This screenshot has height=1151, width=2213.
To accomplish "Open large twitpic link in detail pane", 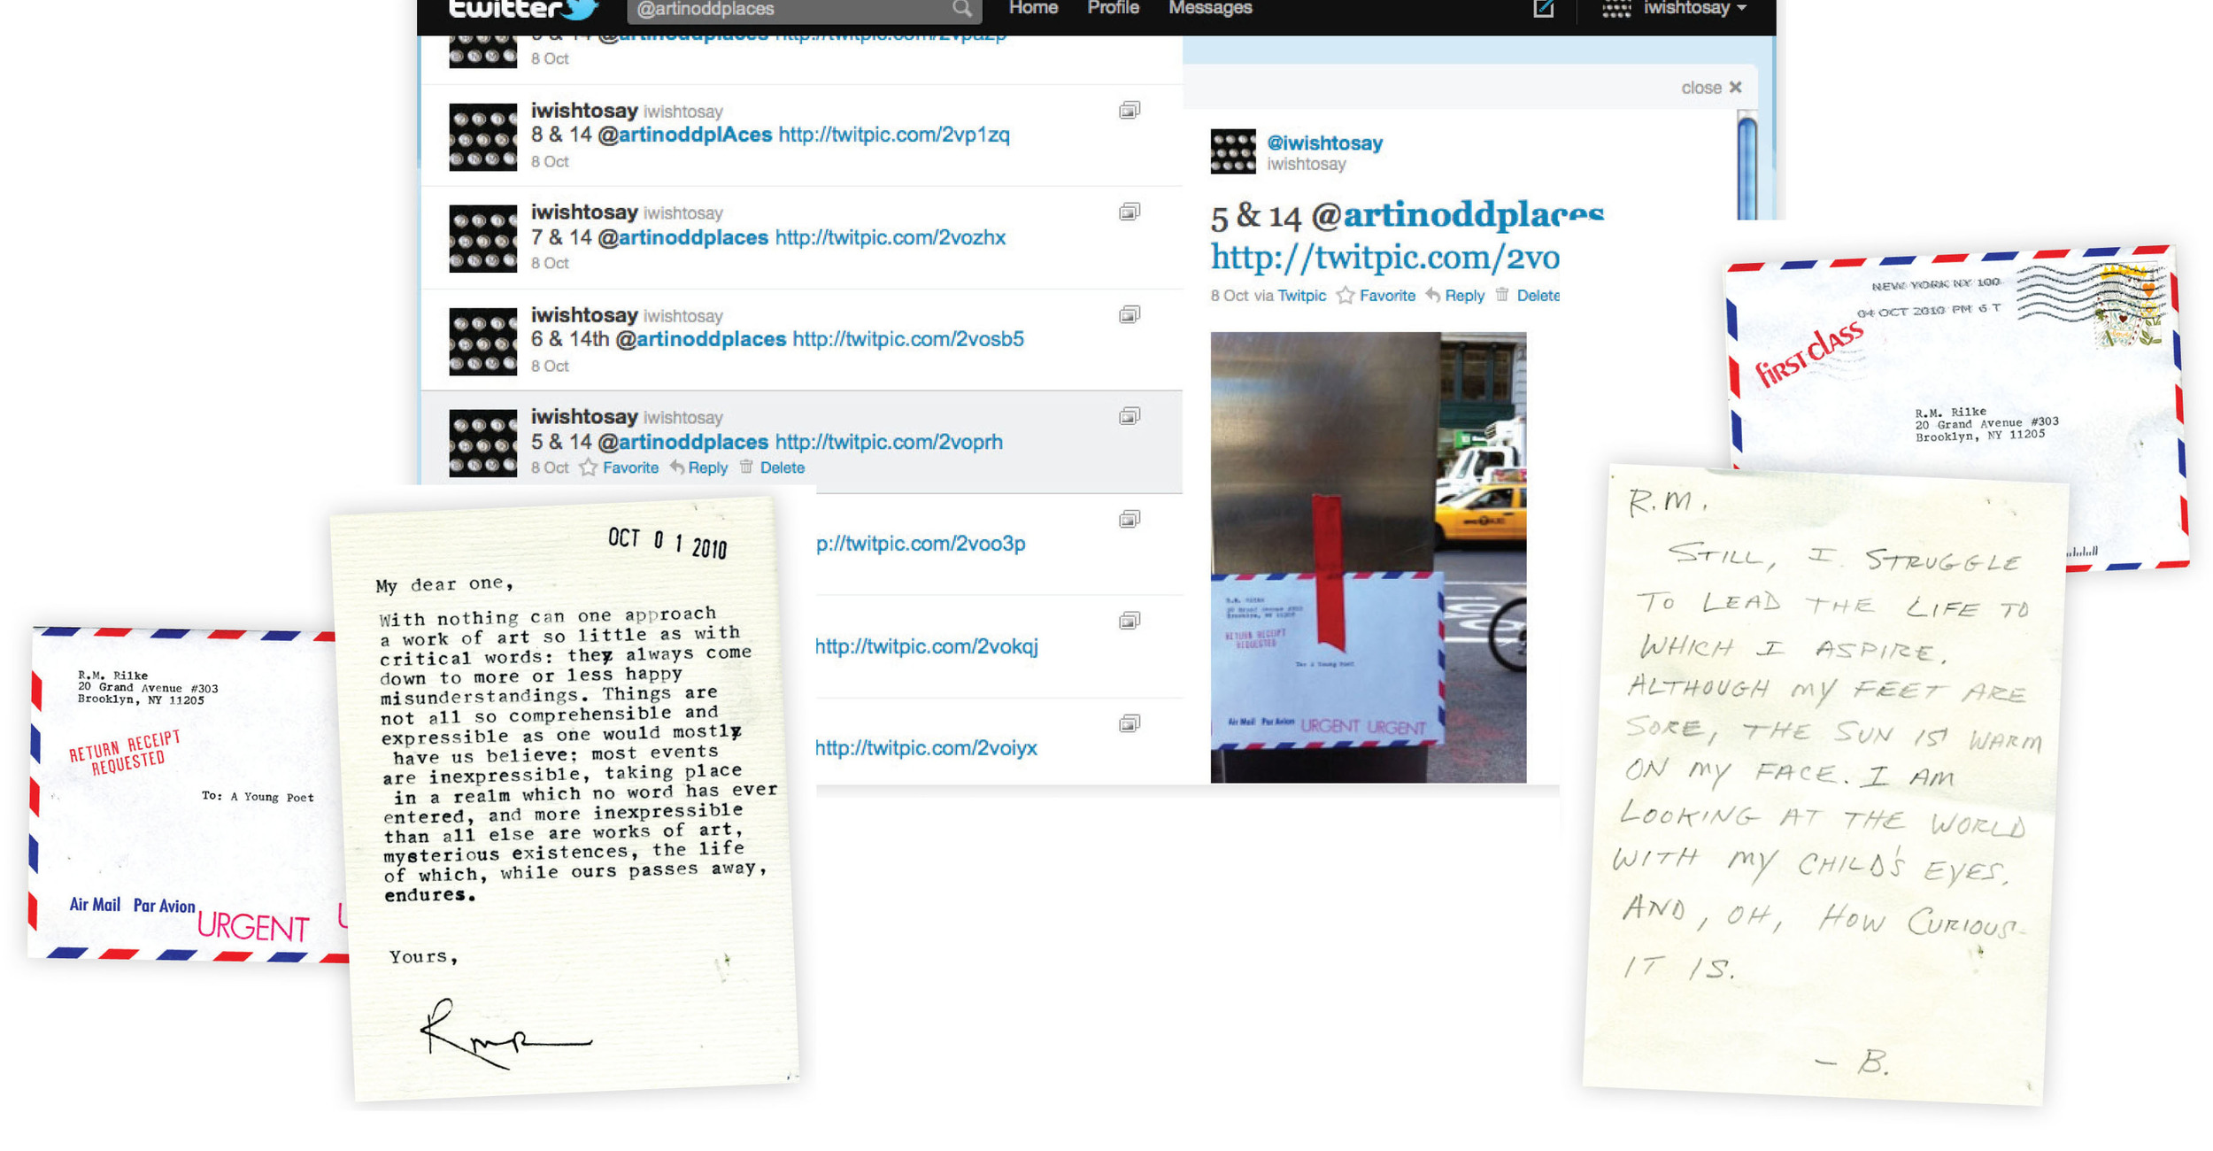I will 1384,258.
